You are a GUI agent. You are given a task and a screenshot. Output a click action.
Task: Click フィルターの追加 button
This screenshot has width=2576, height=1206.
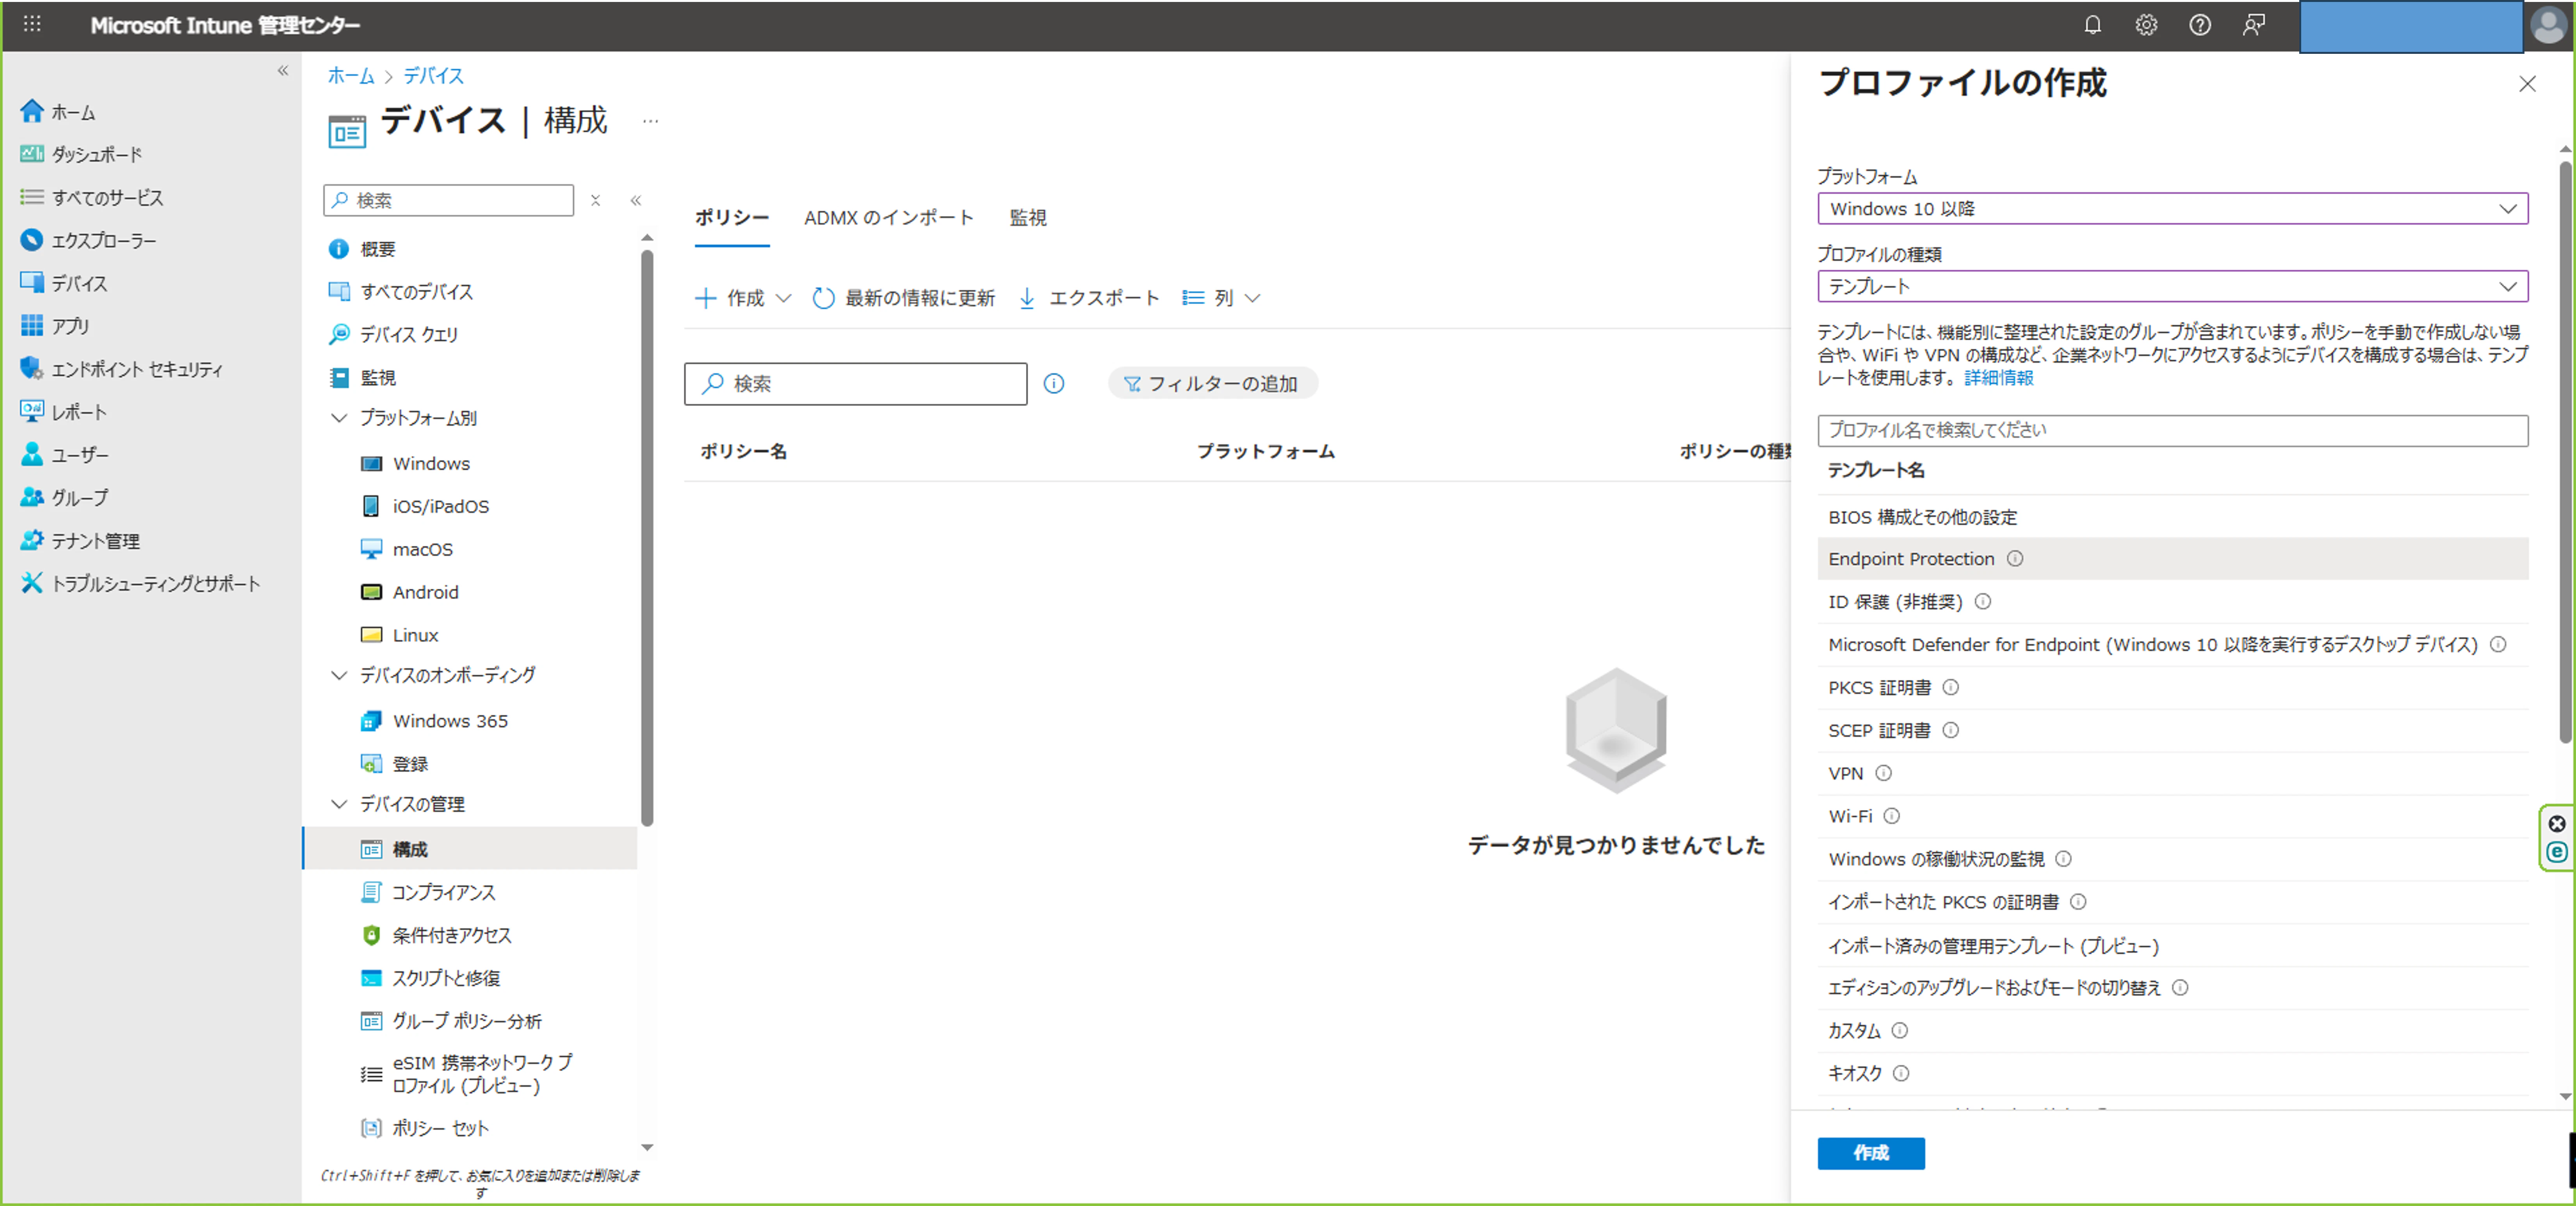click(1212, 384)
